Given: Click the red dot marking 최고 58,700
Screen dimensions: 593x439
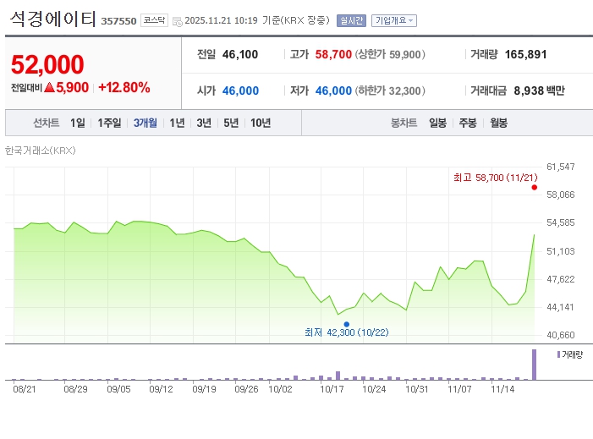Looking at the screenshot, I should 534,188.
